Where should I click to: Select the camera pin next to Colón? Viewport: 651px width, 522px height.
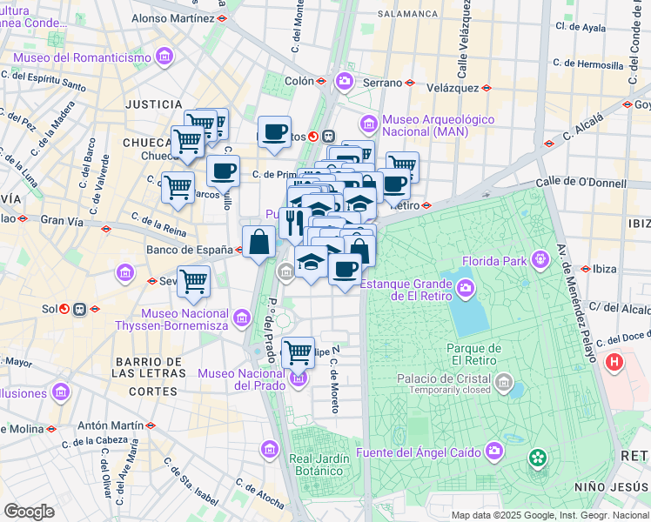pos(344,82)
